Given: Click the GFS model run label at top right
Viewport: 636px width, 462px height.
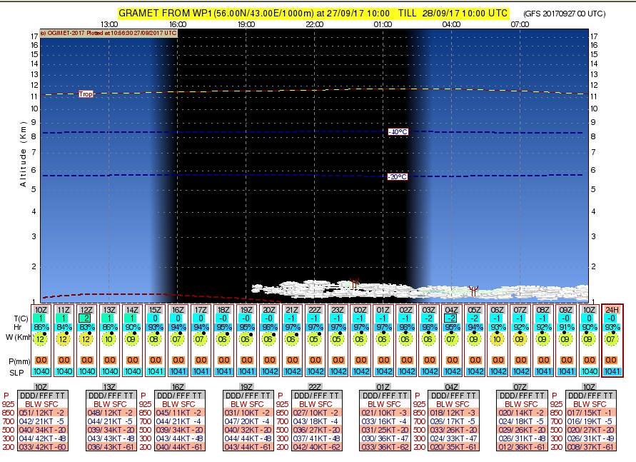Looking at the screenshot, I should tap(573, 14).
